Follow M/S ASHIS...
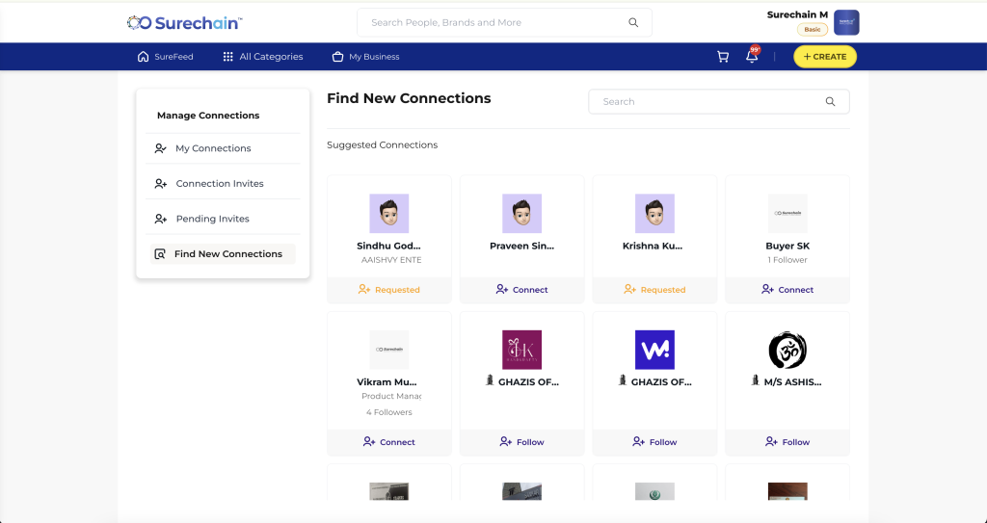The image size is (987, 523). pyautogui.click(x=787, y=442)
